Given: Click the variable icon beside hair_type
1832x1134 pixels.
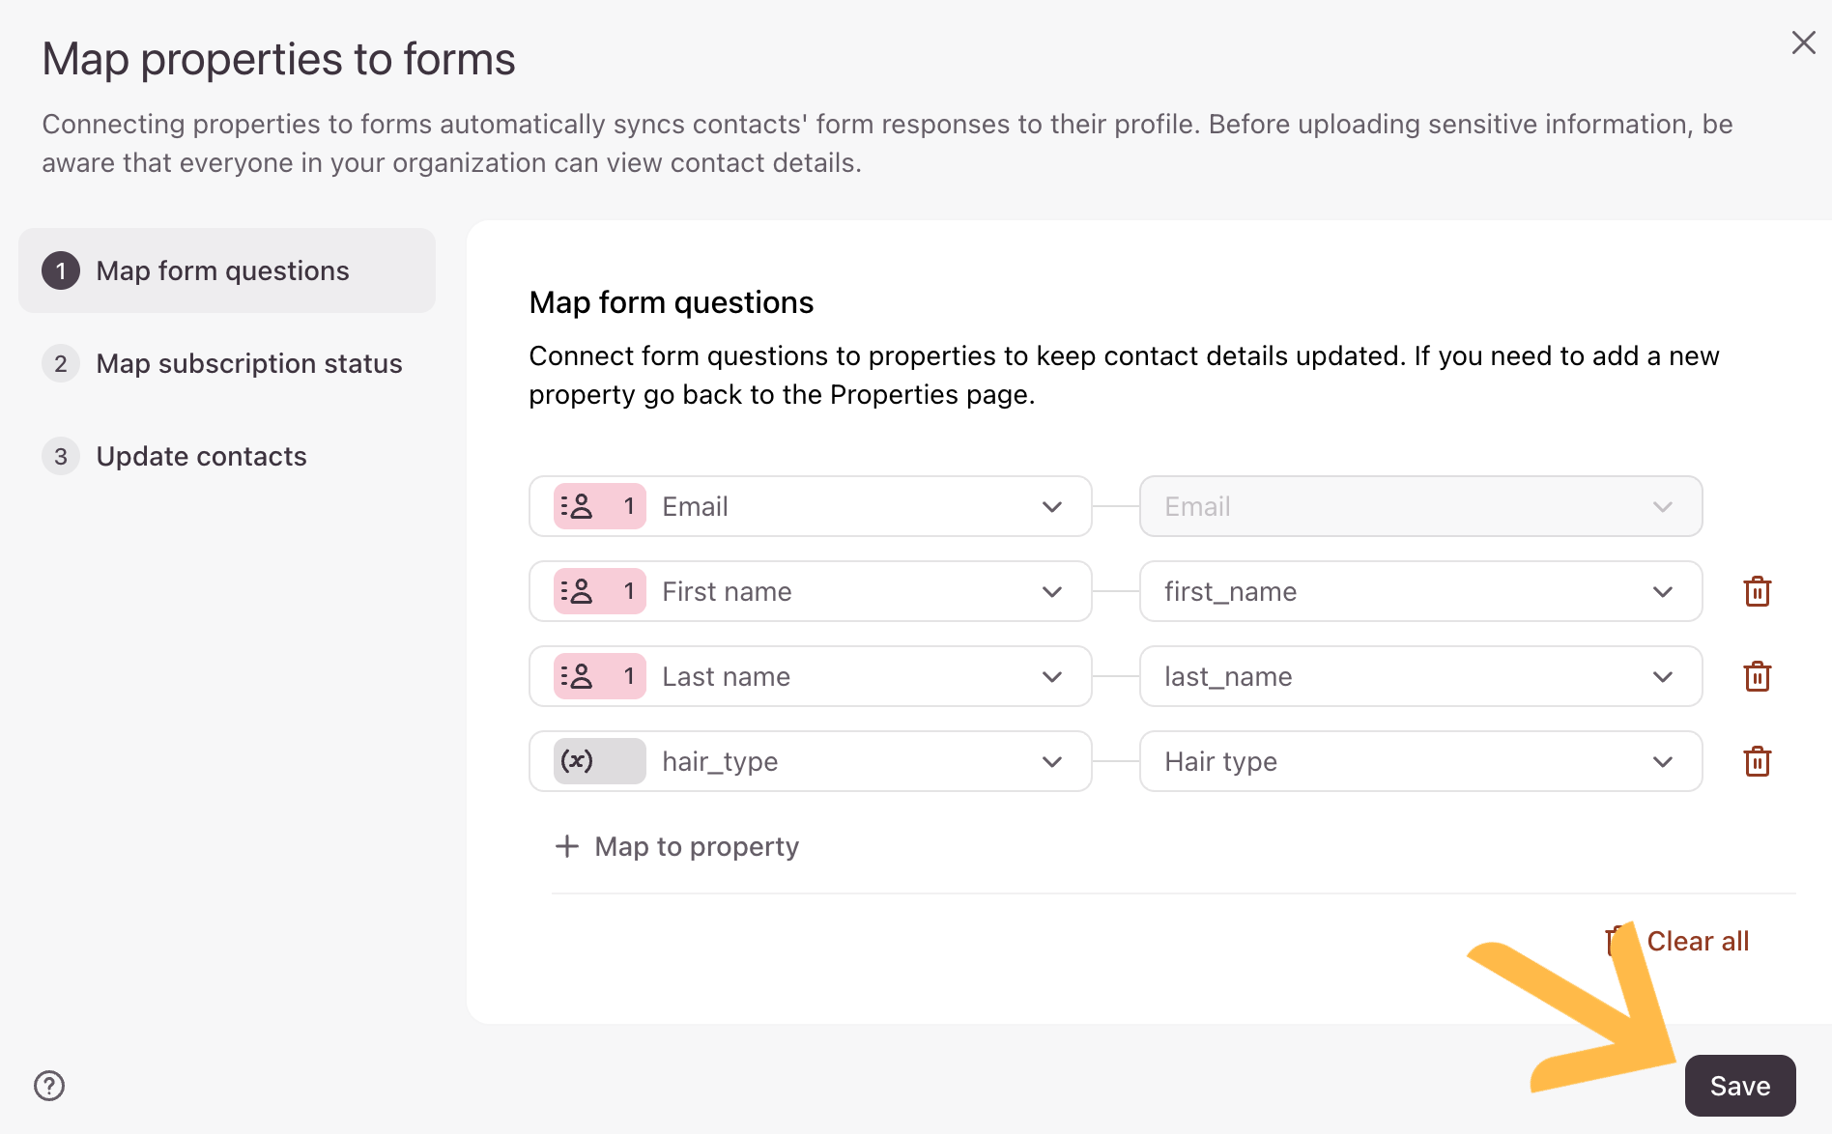Looking at the screenshot, I should tap(578, 761).
